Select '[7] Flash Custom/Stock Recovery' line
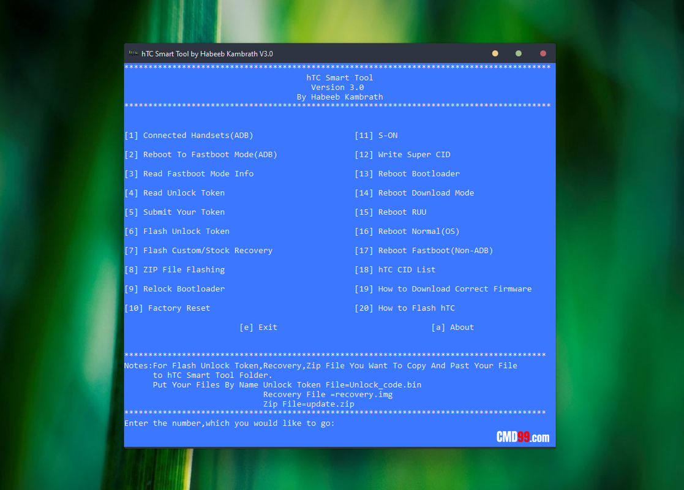The width and height of the screenshot is (684, 490). pos(198,251)
